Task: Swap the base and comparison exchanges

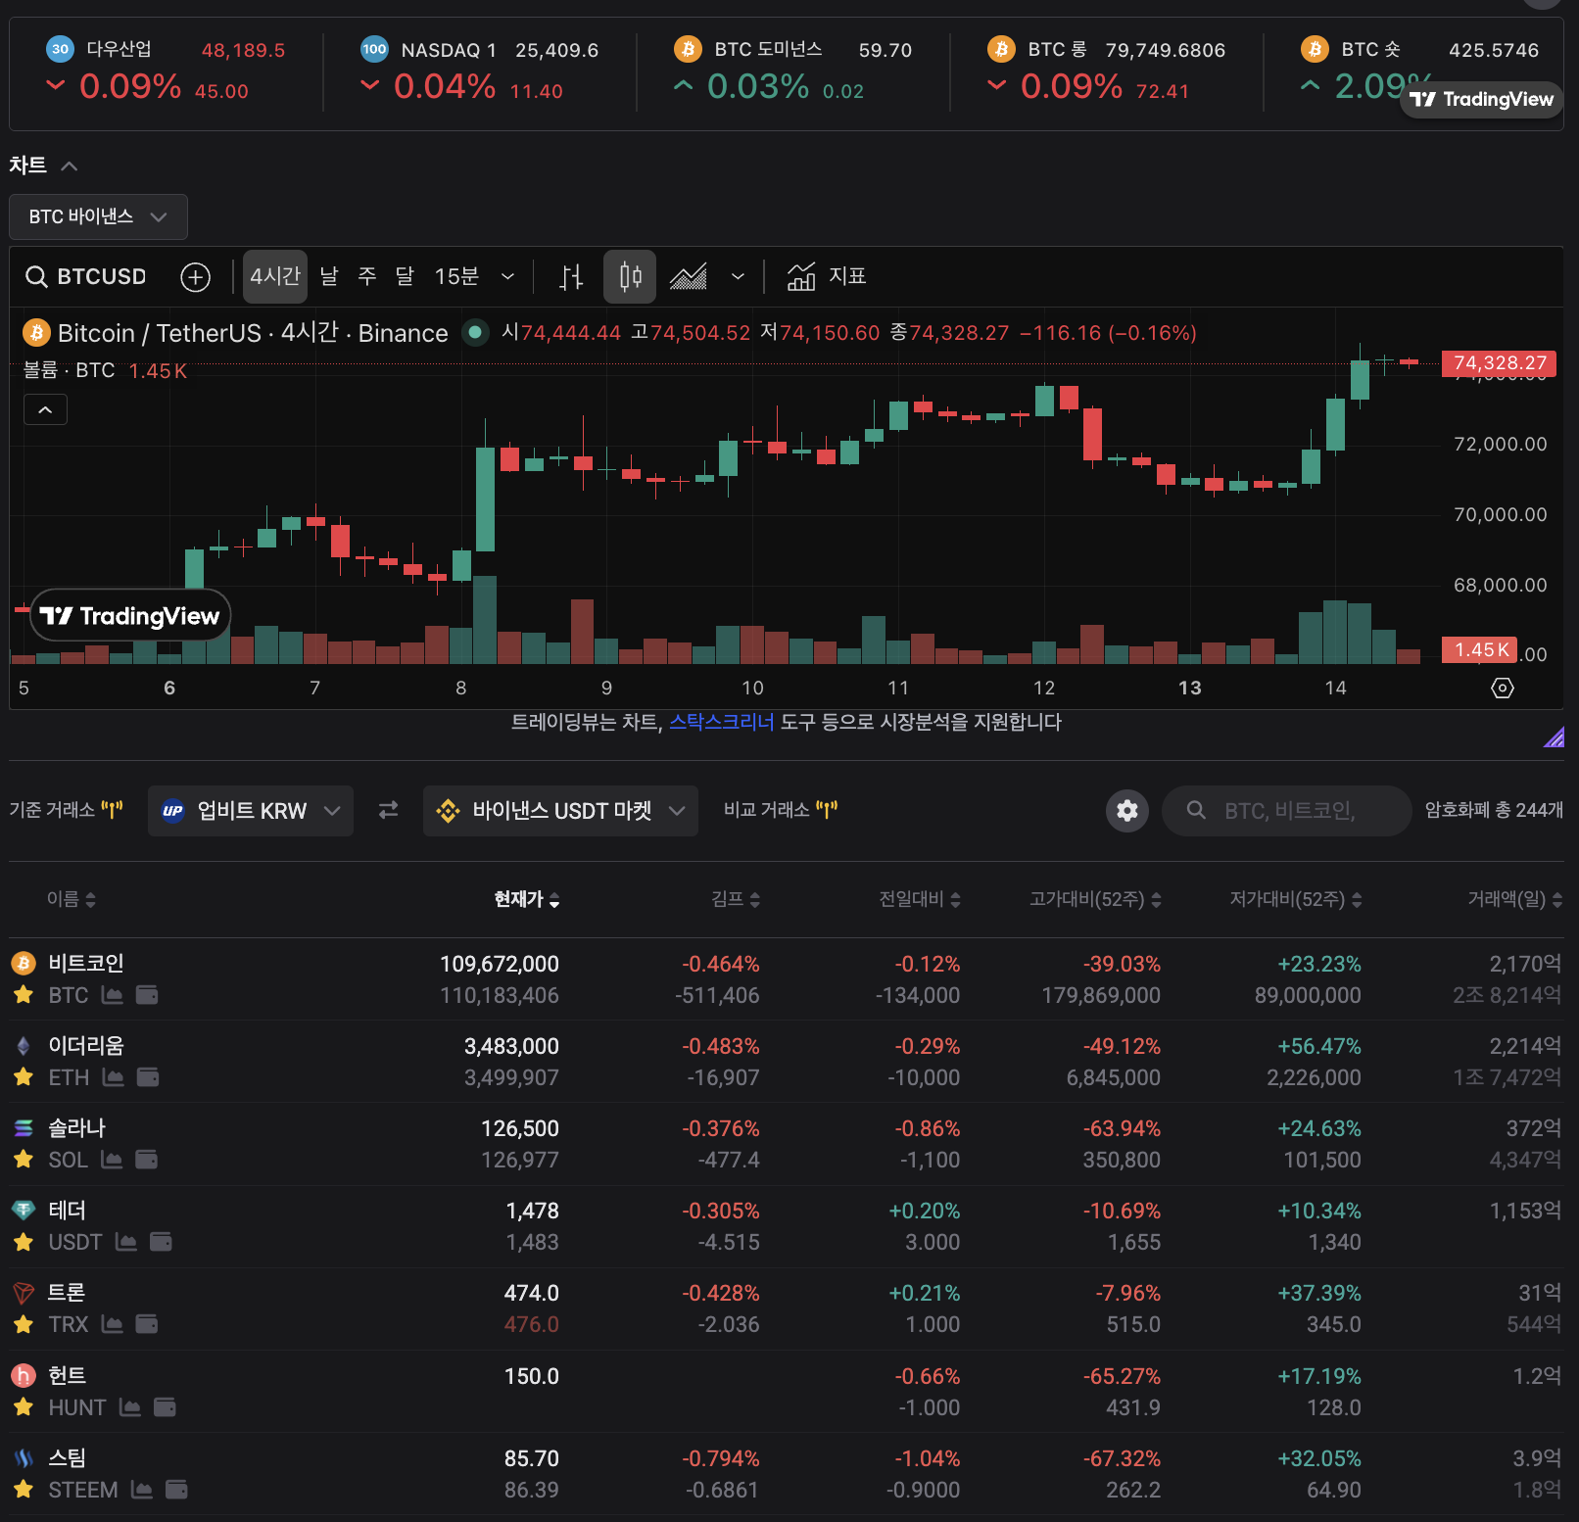Action: pos(389,810)
